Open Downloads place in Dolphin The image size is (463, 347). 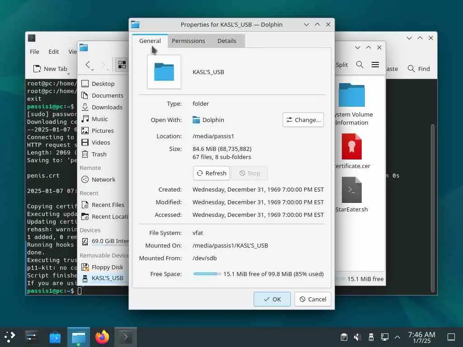tap(103, 108)
